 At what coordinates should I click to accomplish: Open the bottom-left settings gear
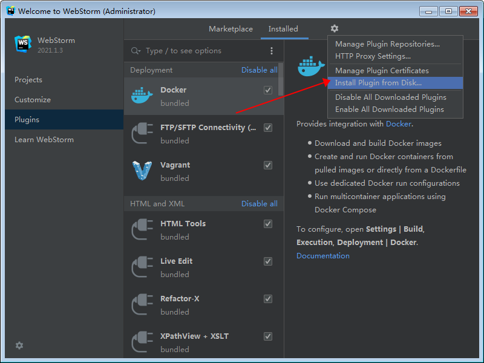[x=19, y=345]
